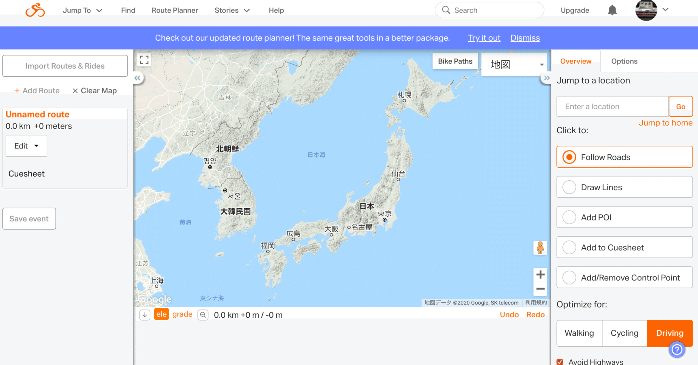The image size is (698, 365).
Task: Uncheck the Avoid Highways checkbox
Action: 560,362
